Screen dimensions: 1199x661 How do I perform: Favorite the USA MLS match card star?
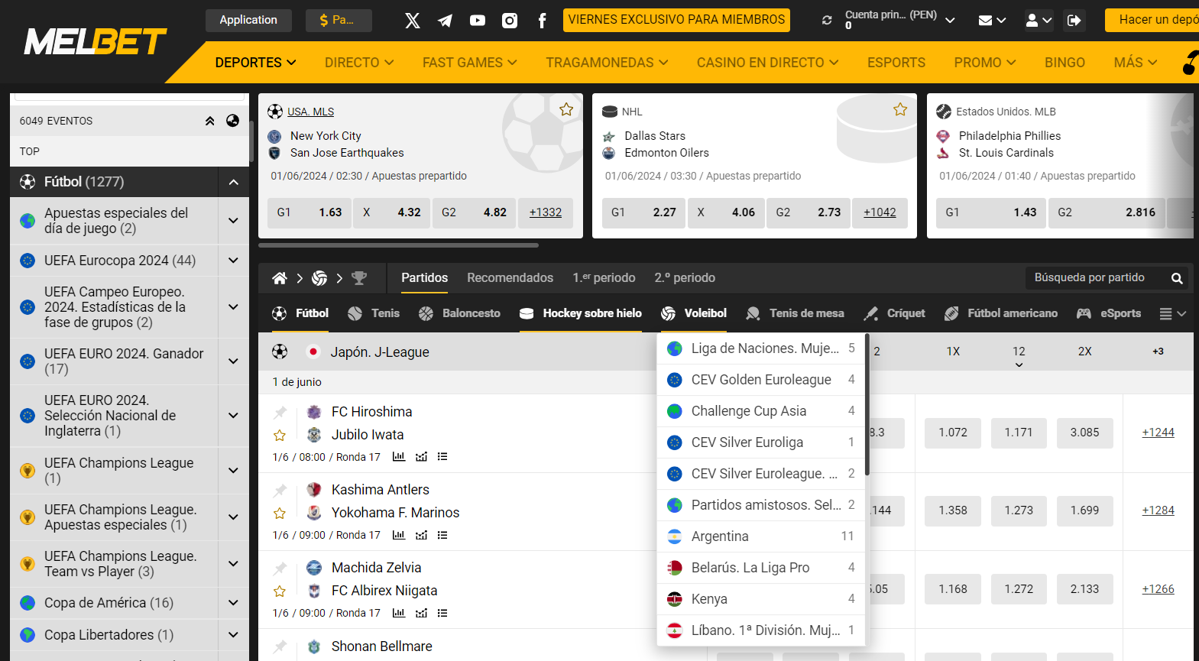coord(566,109)
